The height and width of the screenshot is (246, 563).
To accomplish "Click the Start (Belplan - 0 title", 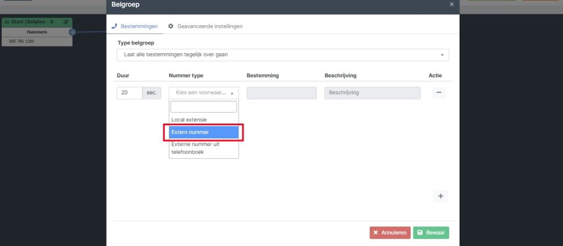I will 32,22.
